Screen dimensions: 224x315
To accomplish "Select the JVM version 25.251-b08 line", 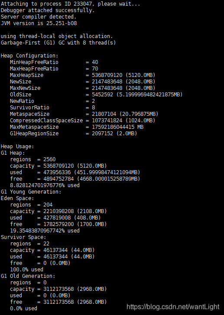I will 39,23.
